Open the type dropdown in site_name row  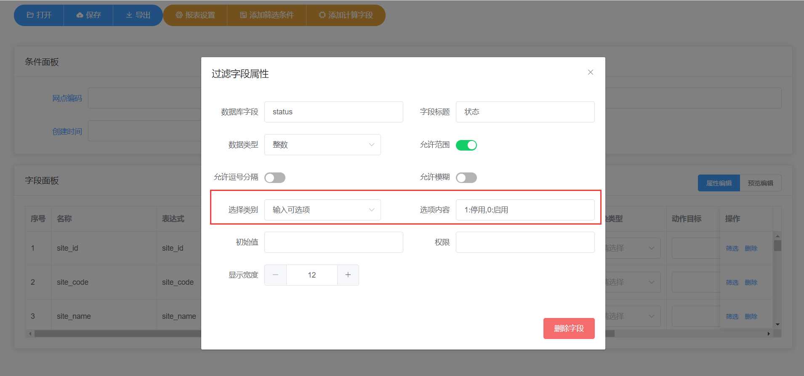[633, 316]
